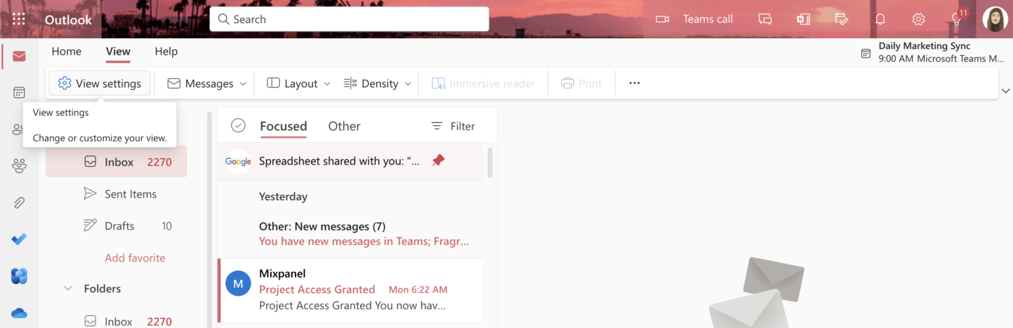
Task: Select Inbox in Favorites
Action: click(116, 162)
